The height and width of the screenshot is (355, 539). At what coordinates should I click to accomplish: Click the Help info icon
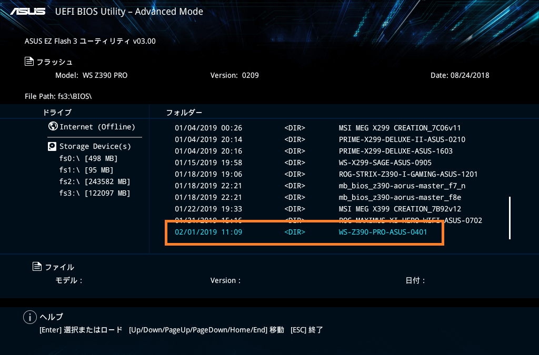(30, 317)
